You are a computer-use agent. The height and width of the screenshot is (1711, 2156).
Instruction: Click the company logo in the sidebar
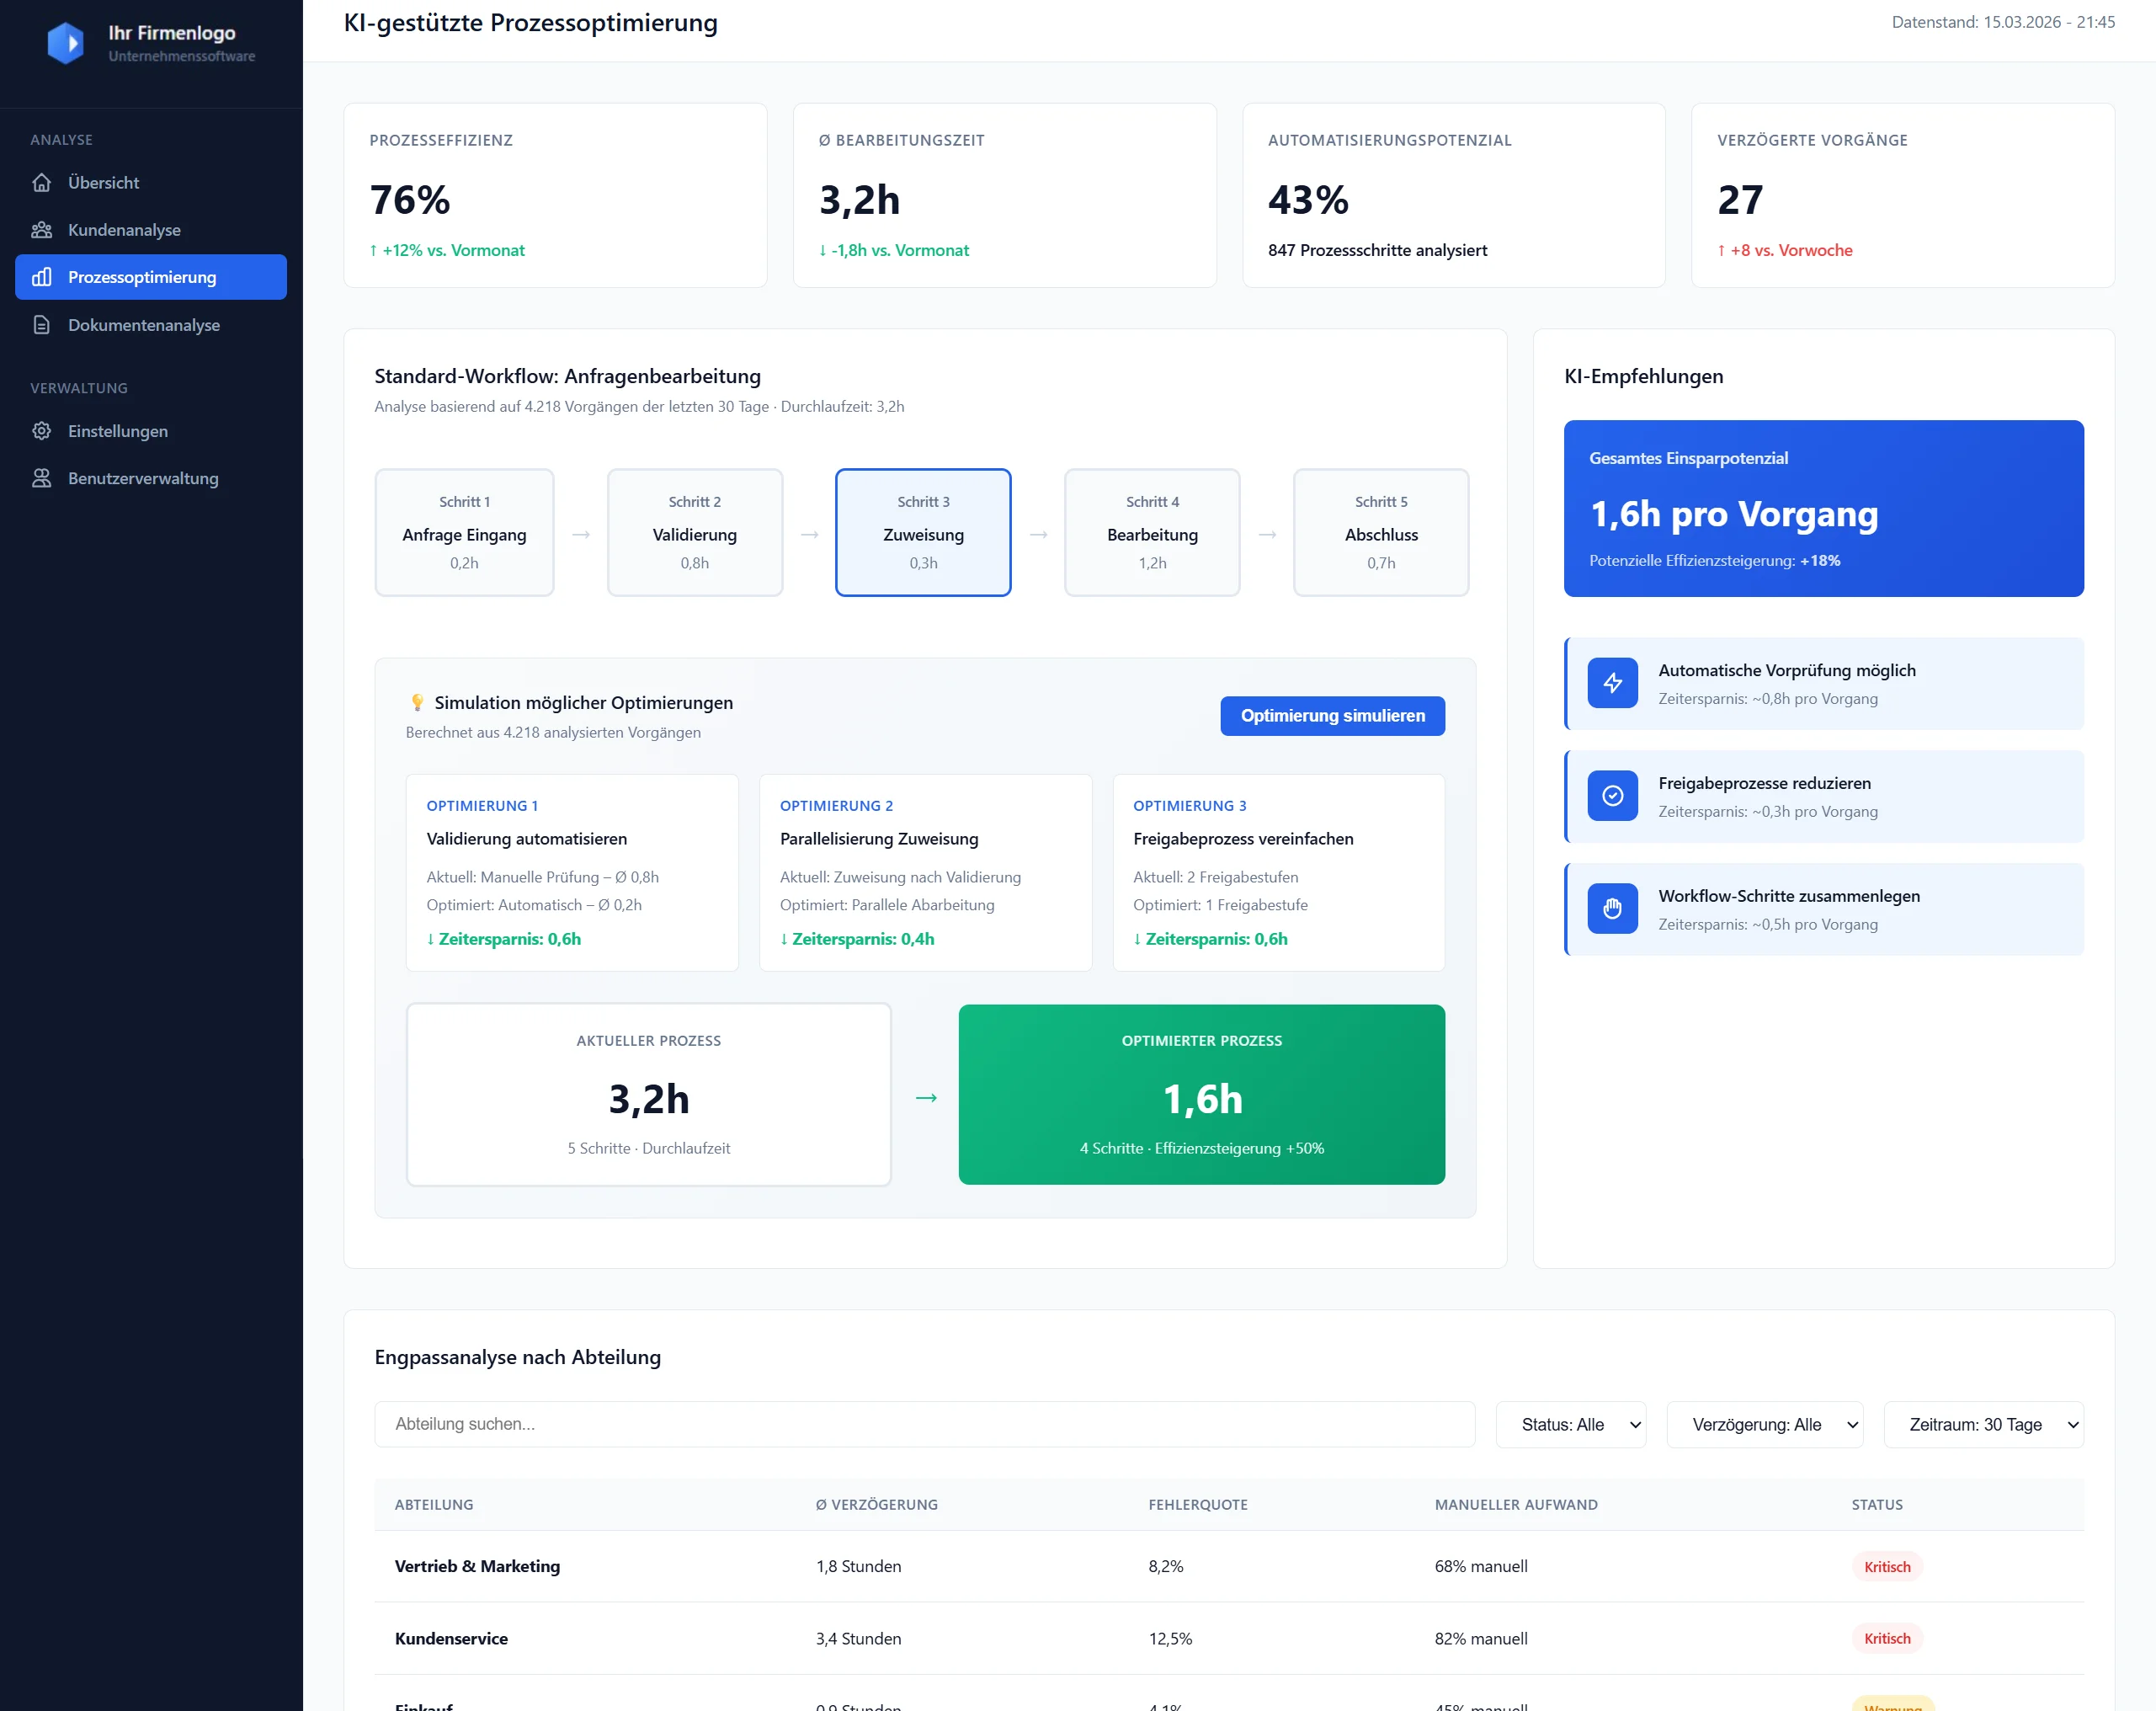[x=66, y=42]
